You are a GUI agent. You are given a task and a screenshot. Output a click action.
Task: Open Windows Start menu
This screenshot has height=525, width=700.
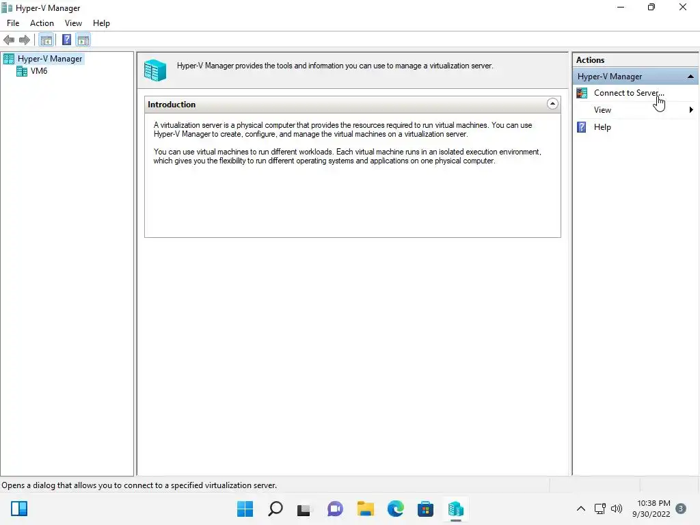245,509
